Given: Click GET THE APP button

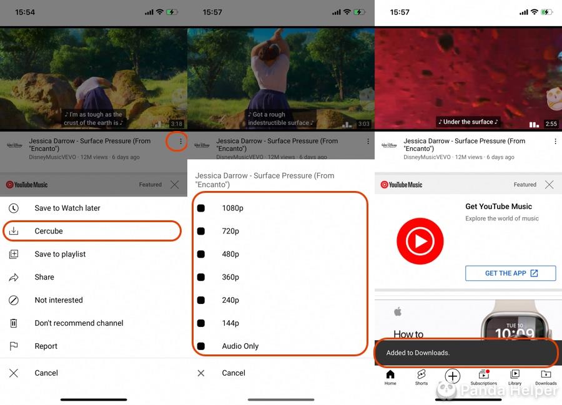Looking at the screenshot, I should [x=510, y=273].
